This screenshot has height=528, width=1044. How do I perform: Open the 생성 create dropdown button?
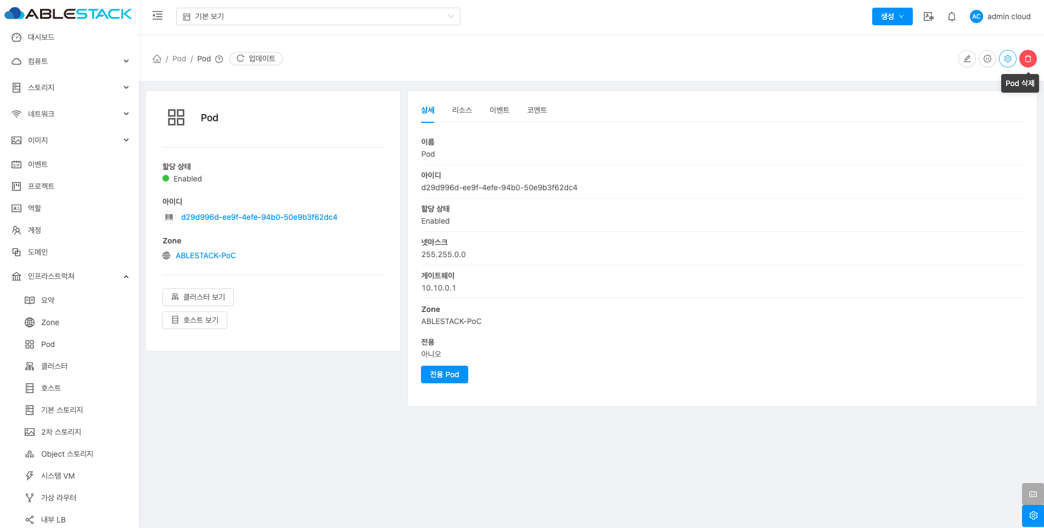[892, 16]
